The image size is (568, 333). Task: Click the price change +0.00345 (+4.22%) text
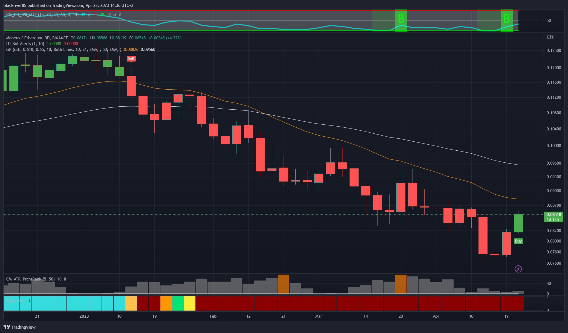click(x=165, y=38)
